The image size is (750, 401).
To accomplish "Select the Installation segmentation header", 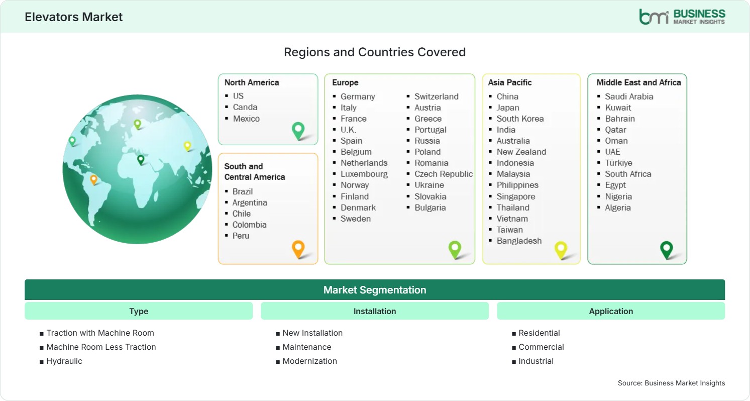I will pos(375,311).
